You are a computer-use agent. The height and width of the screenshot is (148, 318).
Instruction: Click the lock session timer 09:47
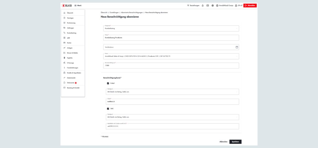[x=239, y=6]
